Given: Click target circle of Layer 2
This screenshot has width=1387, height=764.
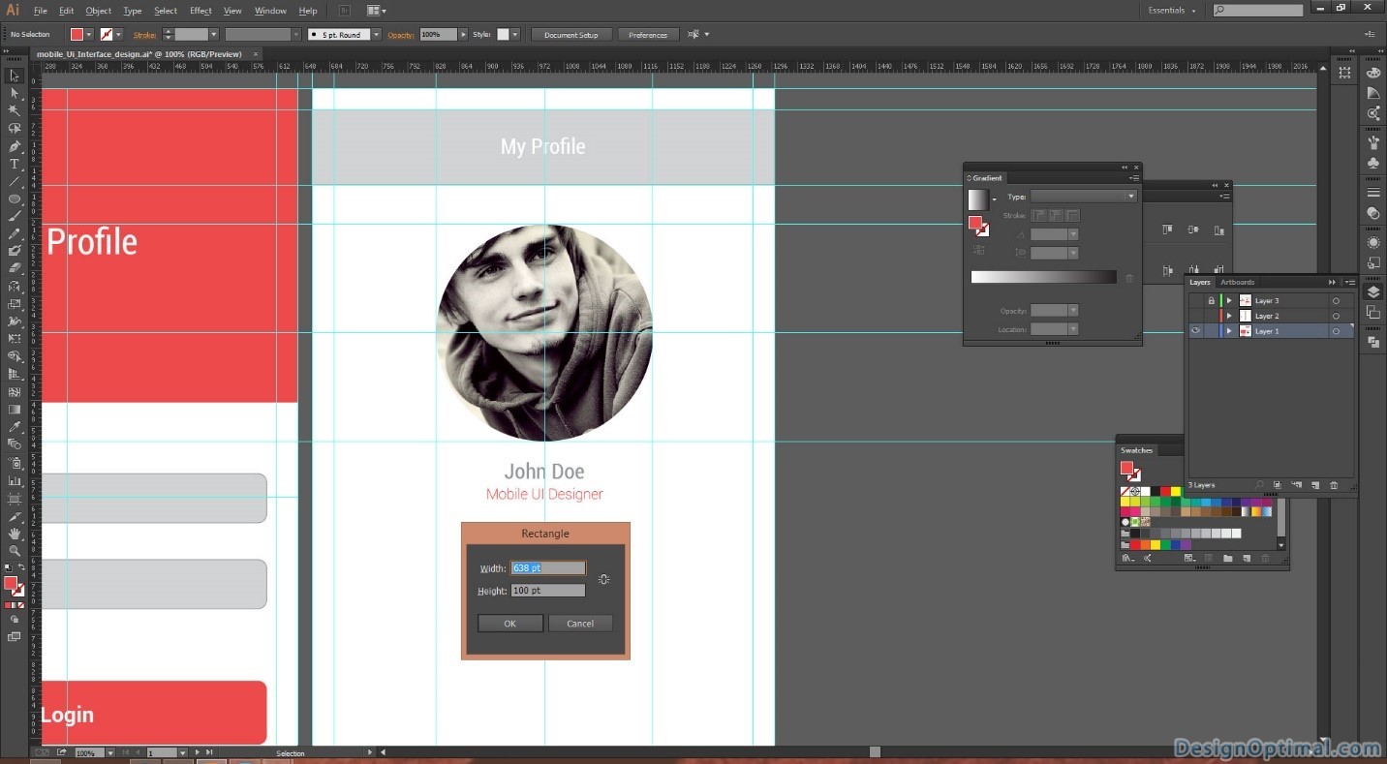Looking at the screenshot, I should pyautogui.click(x=1336, y=316).
